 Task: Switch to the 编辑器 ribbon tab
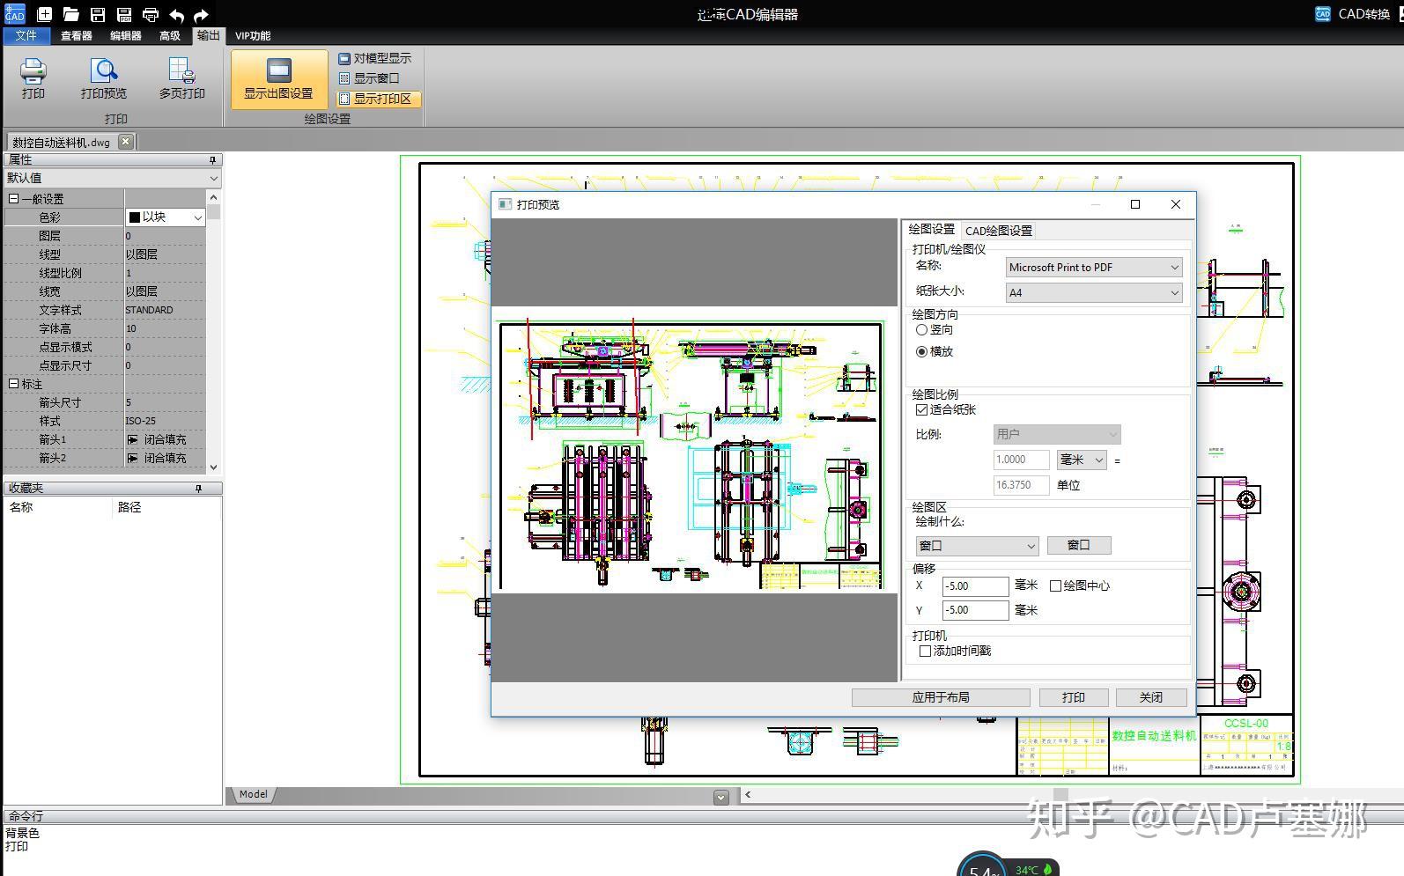[126, 36]
